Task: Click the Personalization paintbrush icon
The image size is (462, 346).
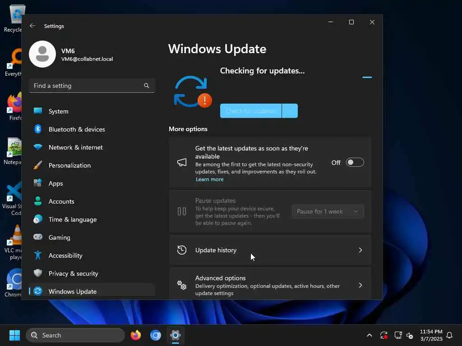Action: coord(38,165)
